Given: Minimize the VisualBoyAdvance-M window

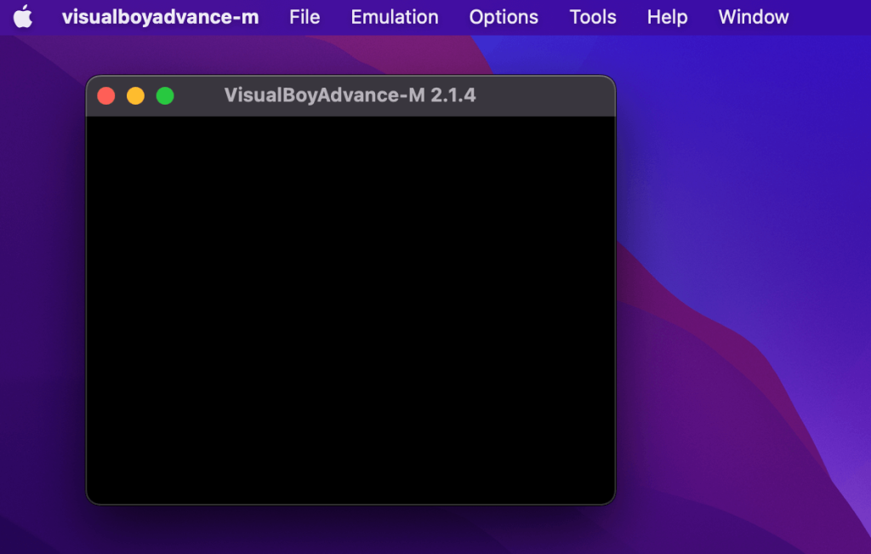Looking at the screenshot, I should click(135, 96).
